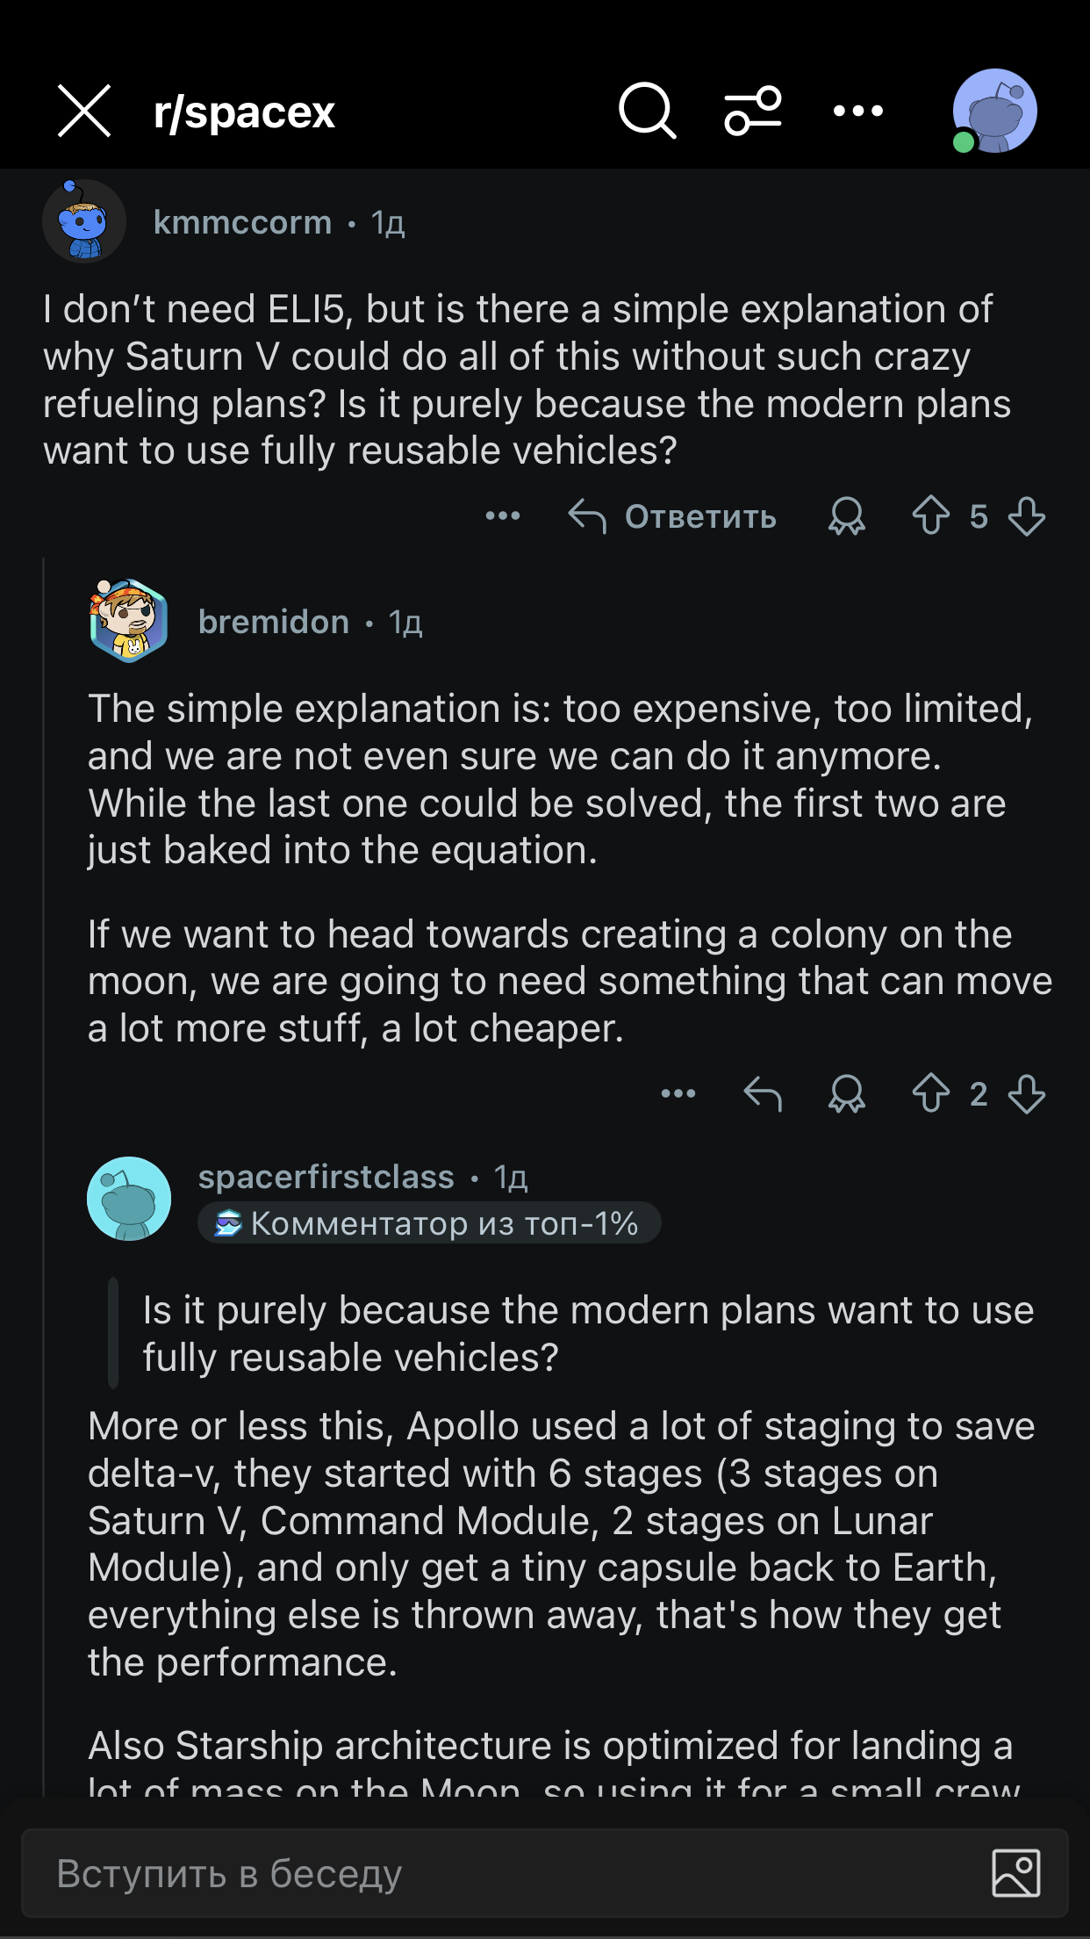
Task: Open spacerfirstclass's user profile
Action: click(x=326, y=1178)
